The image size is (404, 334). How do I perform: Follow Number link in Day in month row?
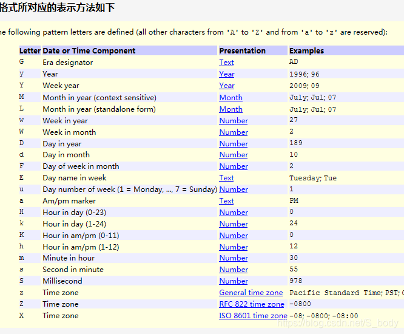point(234,155)
